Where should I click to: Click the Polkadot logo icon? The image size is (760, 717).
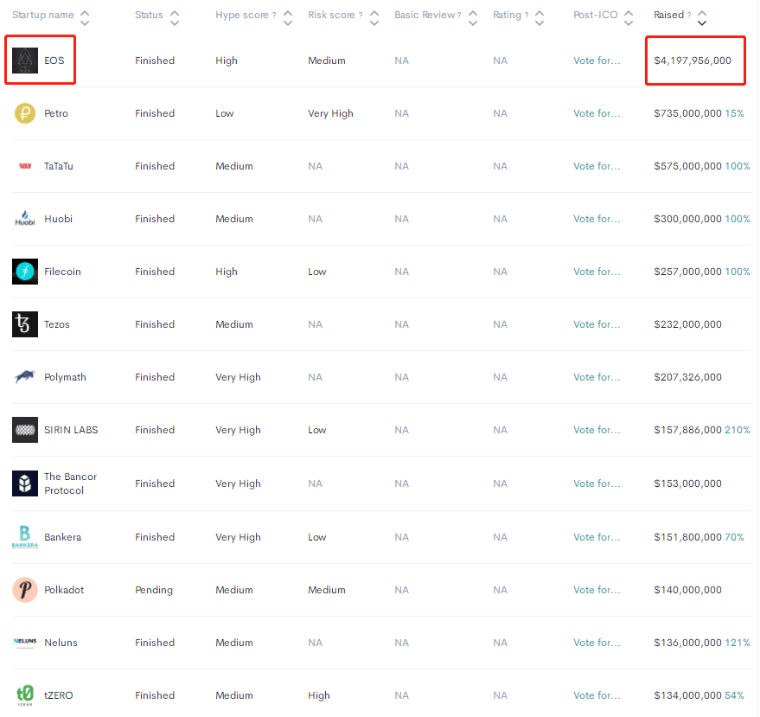click(x=25, y=590)
